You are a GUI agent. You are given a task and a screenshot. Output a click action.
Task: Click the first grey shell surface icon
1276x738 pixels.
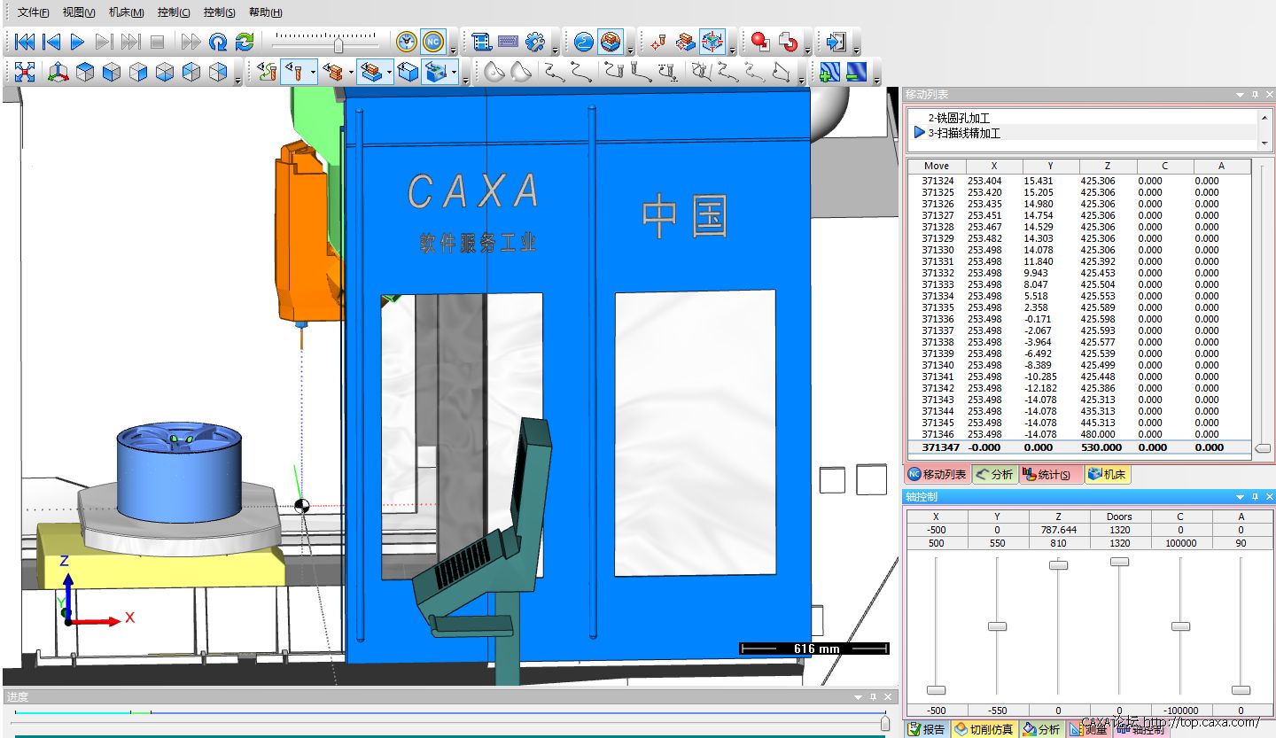[494, 72]
